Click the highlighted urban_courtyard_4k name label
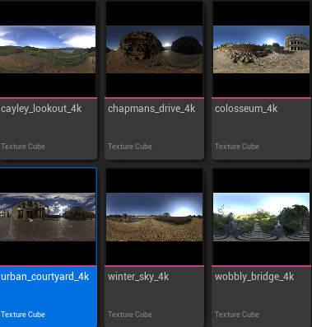 click(x=45, y=277)
